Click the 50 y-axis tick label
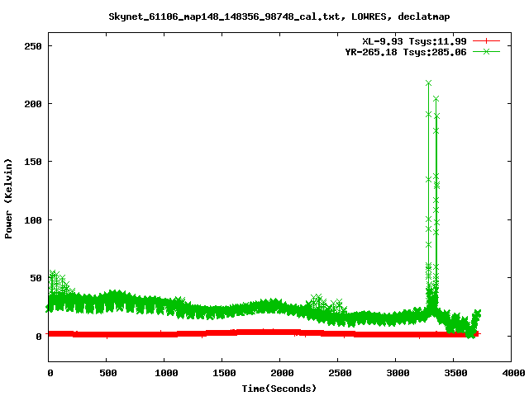 click(x=35, y=278)
